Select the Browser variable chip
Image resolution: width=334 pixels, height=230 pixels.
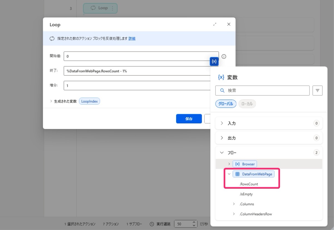245,164
